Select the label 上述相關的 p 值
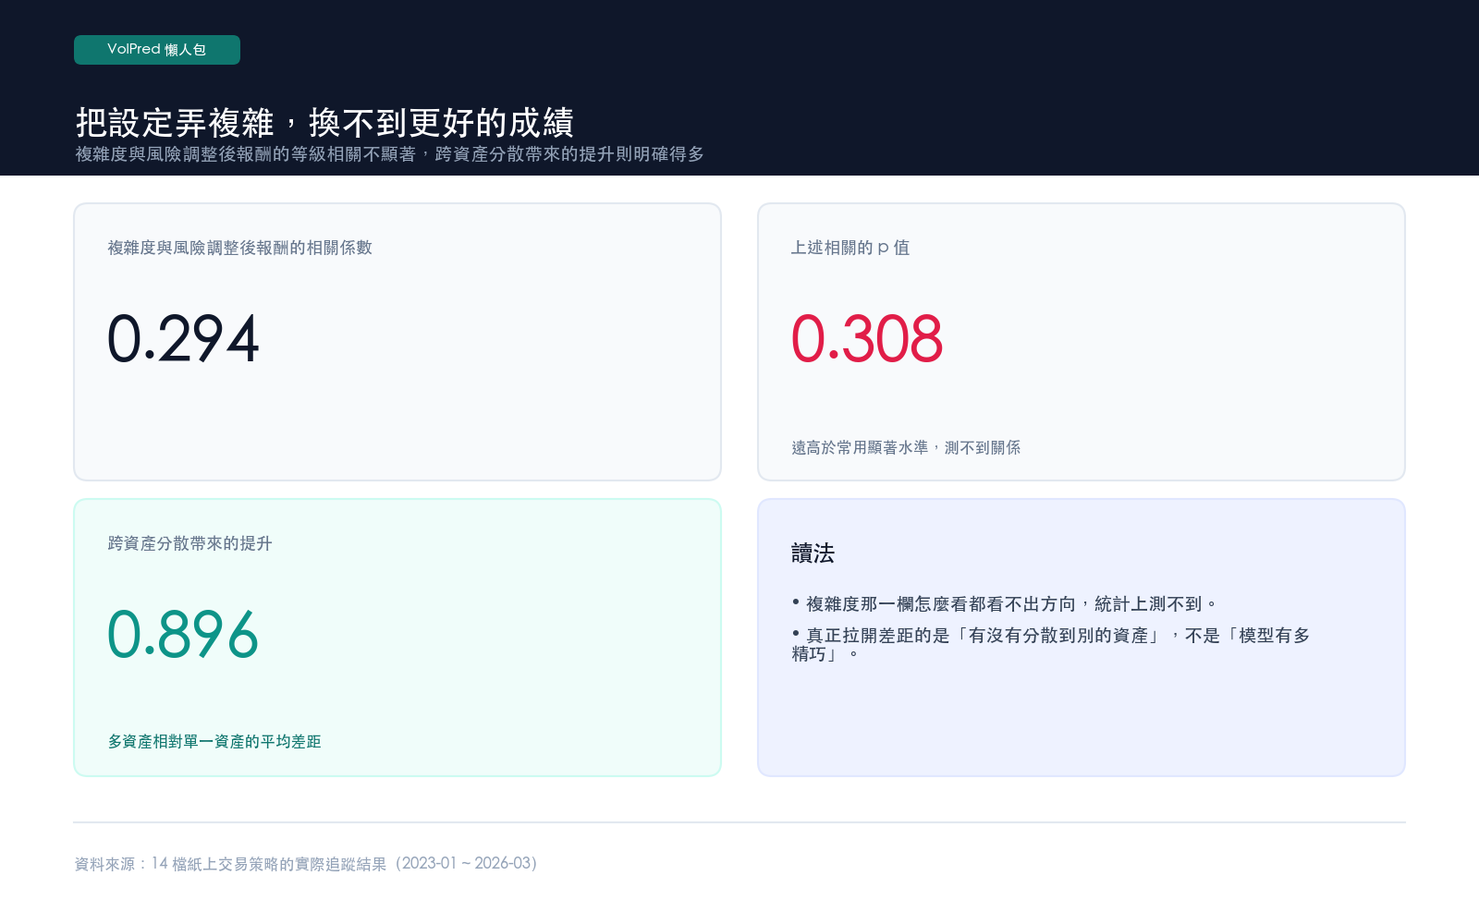 (850, 248)
